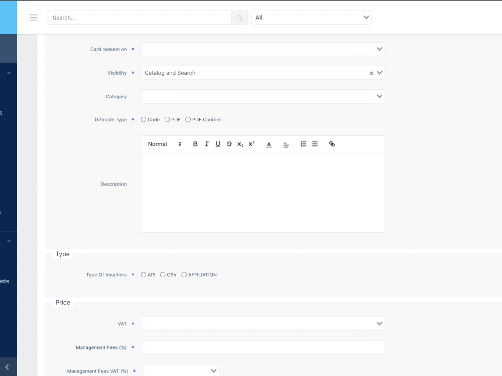Open the Management Fees VAT dropdown

point(181,371)
